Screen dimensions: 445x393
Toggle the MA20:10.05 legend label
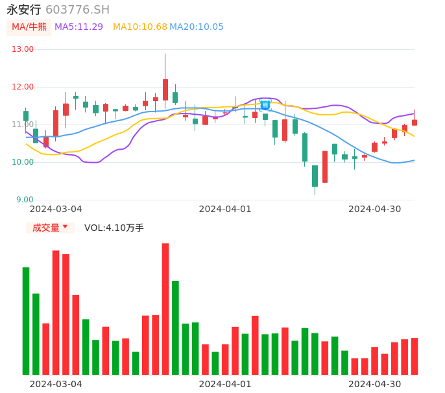196,27
